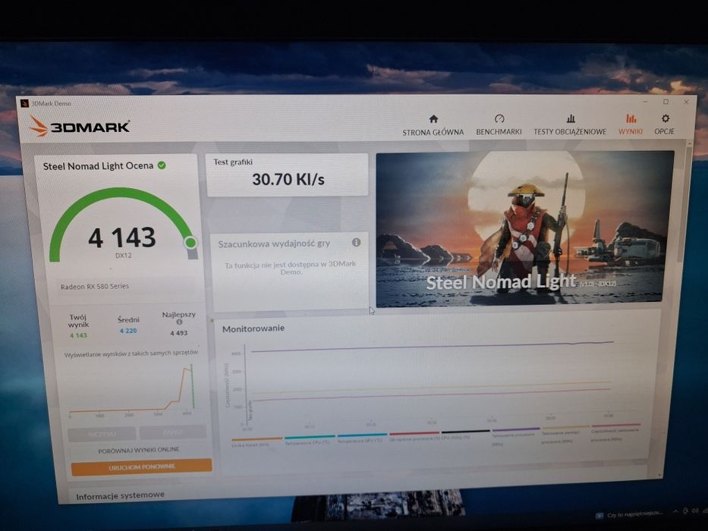Viewport: 708px width, 531px height.
Task: Click the score distribution chart
Action: [132, 390]
